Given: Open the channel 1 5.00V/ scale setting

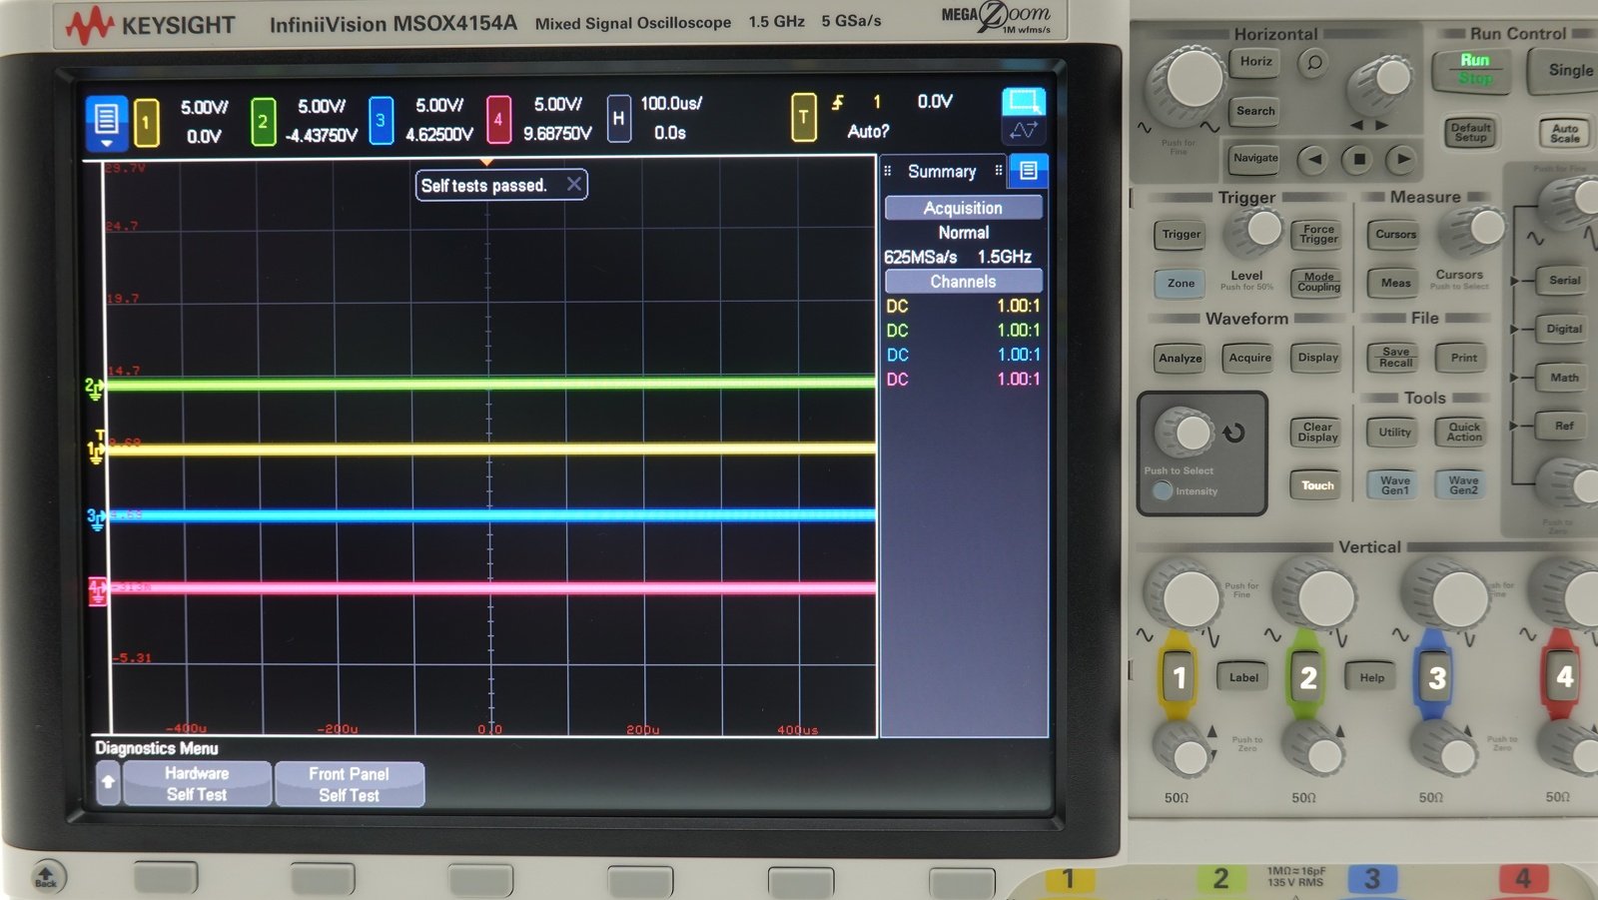Looking at the screenshot, I should 204,107.
